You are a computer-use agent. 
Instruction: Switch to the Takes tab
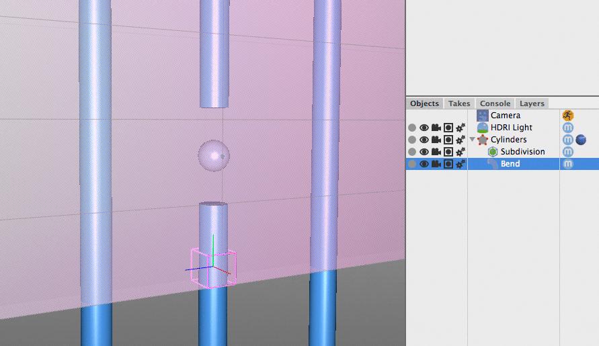pyautogui.click(x=458, y=103)
